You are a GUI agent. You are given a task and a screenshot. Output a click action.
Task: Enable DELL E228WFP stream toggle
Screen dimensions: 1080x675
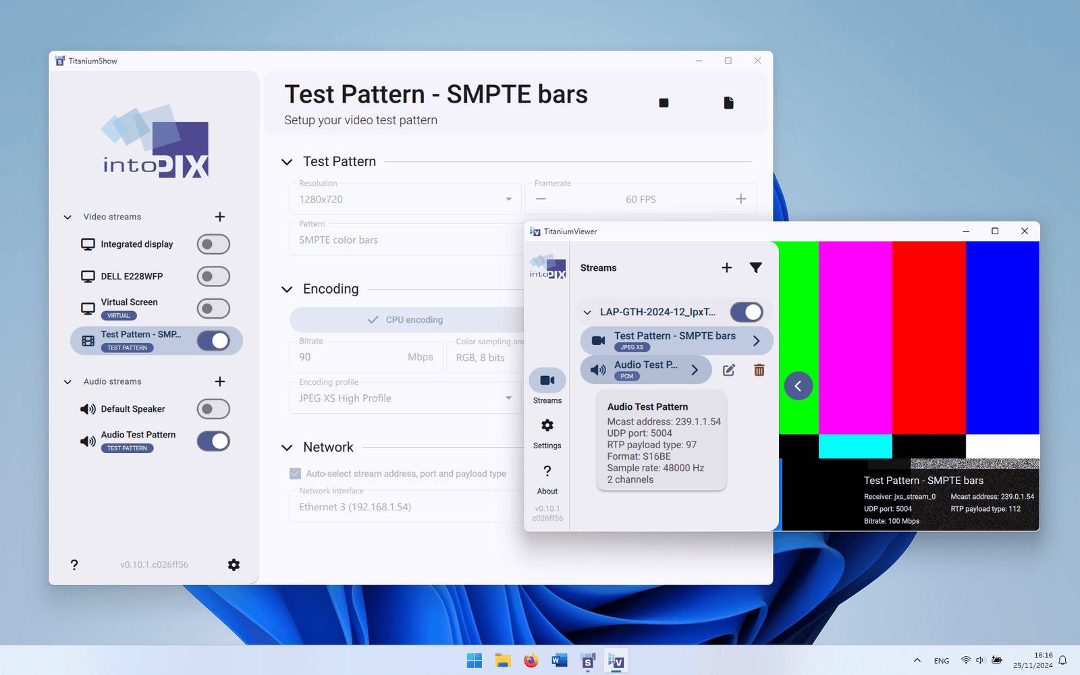(x=213, y=276)
